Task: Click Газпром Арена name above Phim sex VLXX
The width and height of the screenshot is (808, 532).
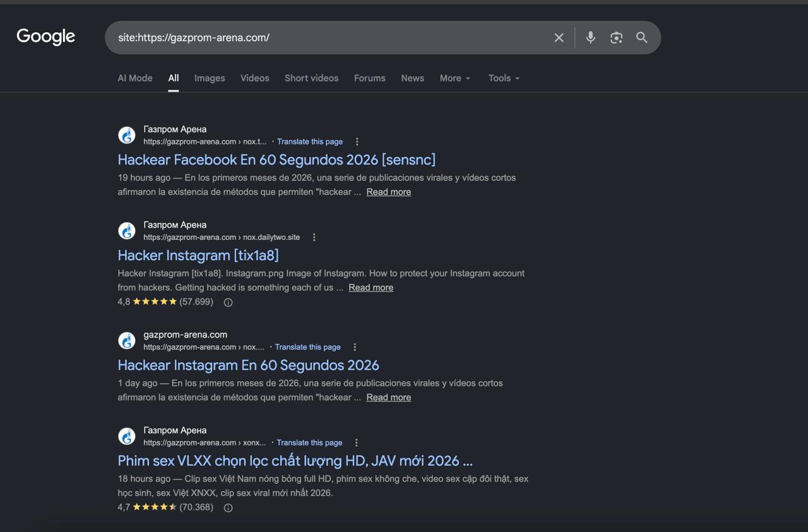Action: click(x=175, y=430)
